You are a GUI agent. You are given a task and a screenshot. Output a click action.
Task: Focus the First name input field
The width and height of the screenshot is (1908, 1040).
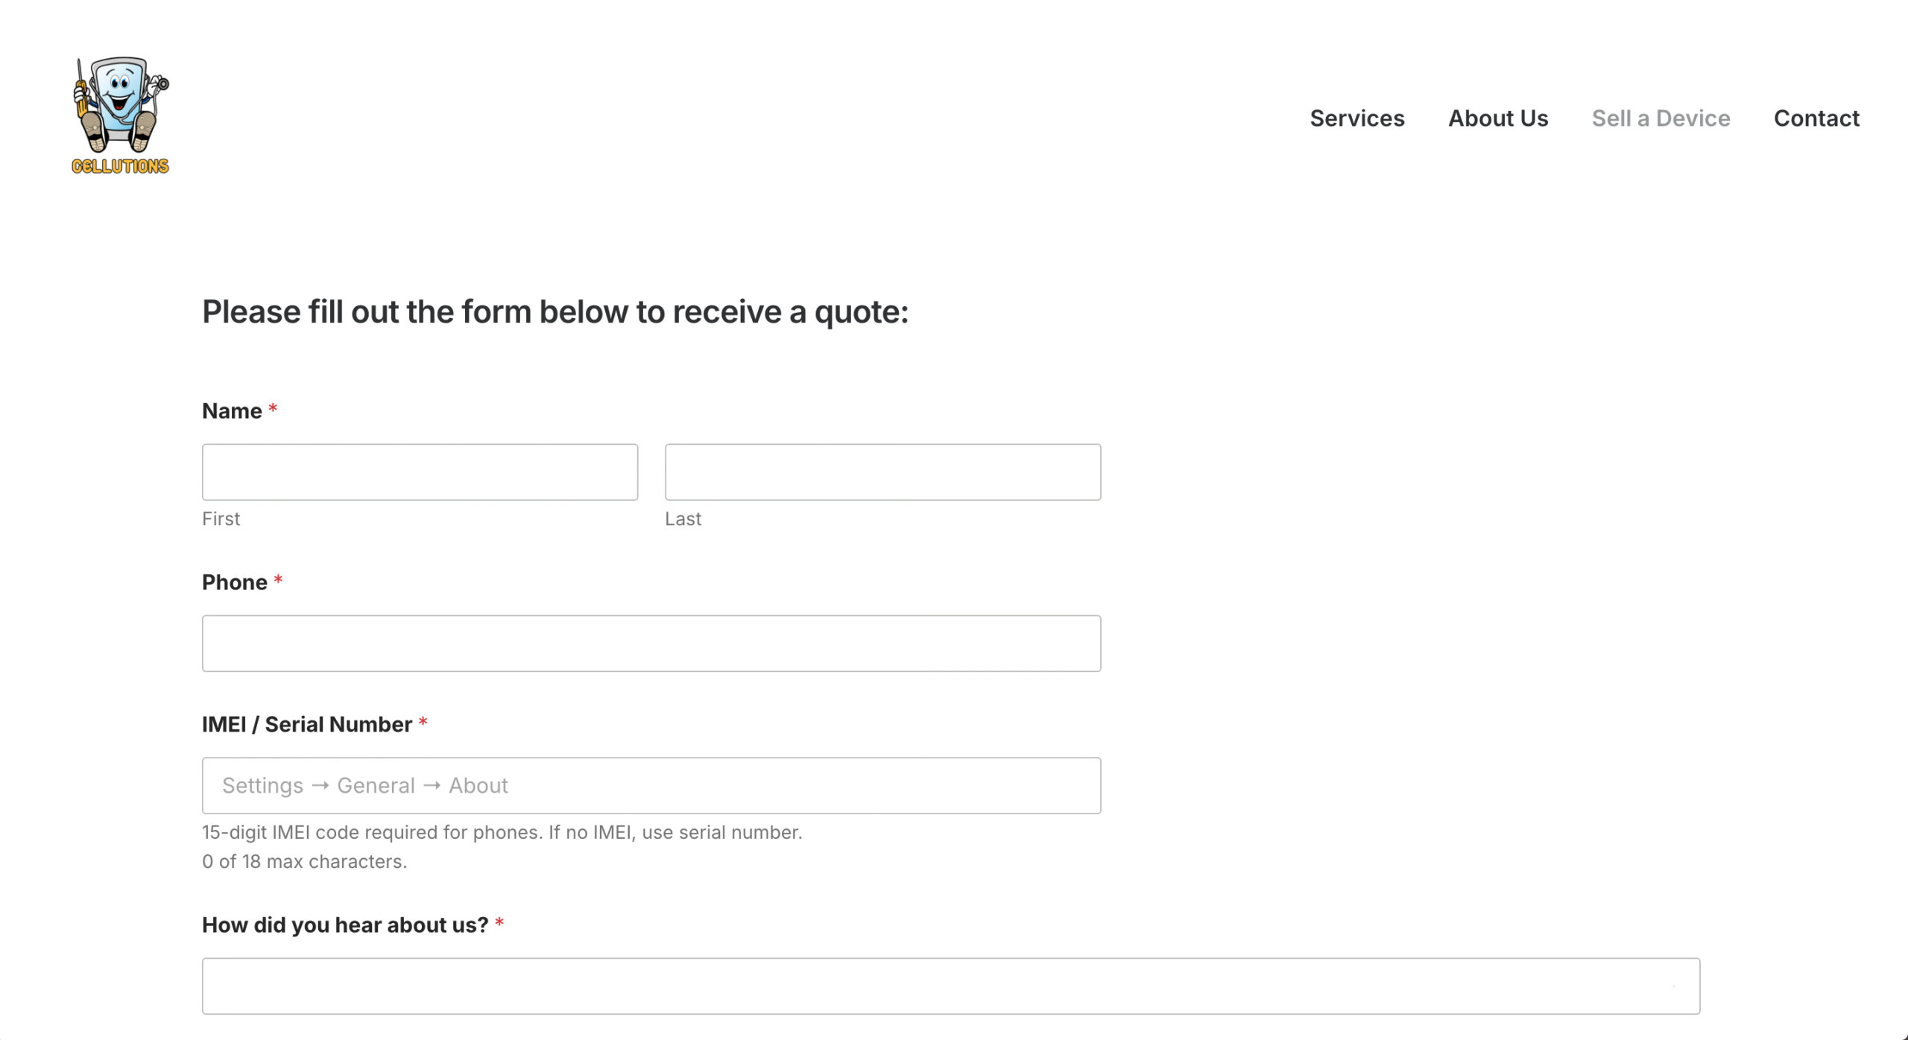click(420, 472)
